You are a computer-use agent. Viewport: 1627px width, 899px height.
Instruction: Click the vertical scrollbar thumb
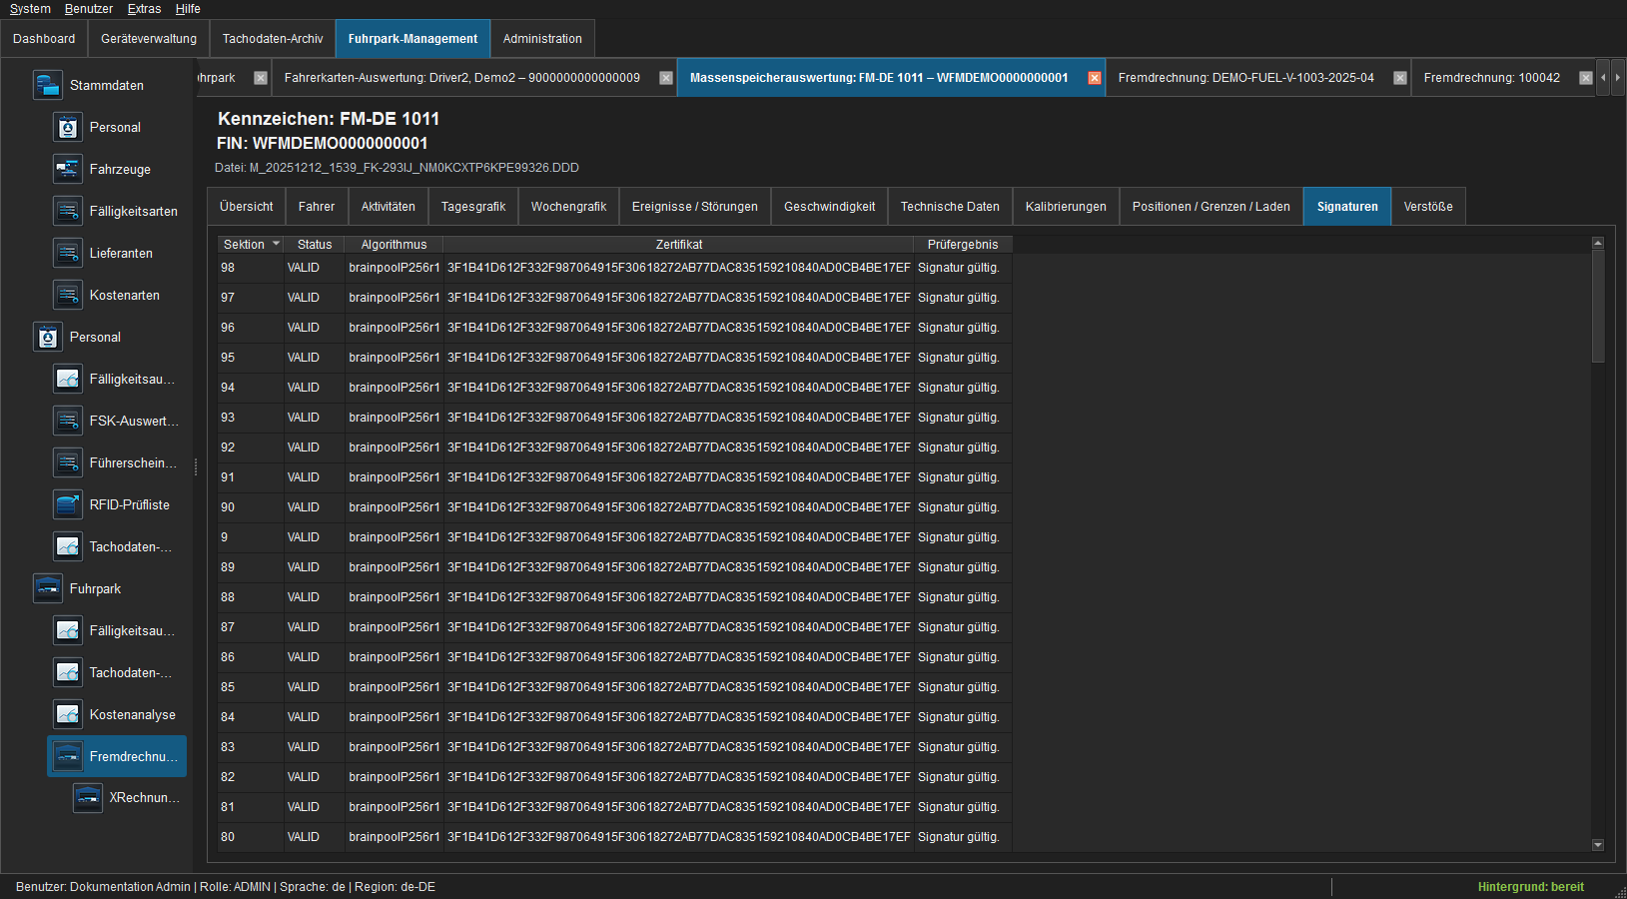tap(1598, 306)
